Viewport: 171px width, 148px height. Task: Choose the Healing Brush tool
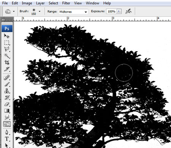tap(6, 77)
